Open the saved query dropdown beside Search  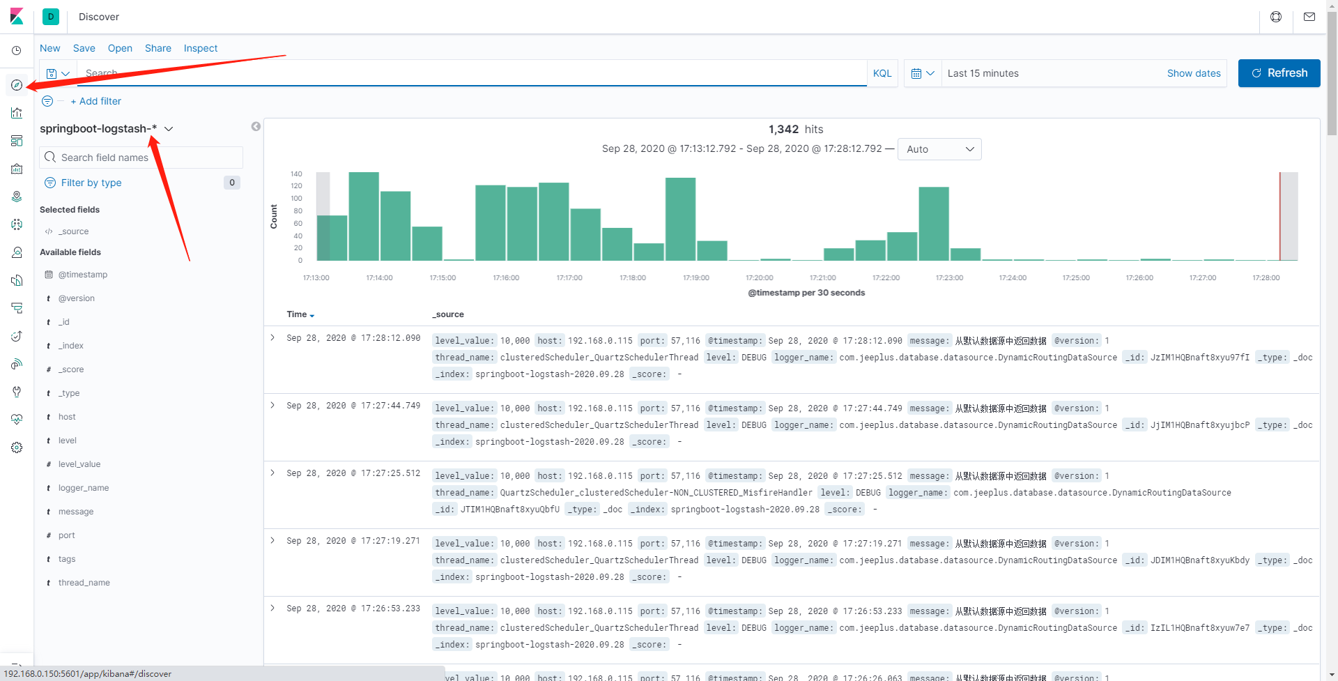click(x=59, y=73)
